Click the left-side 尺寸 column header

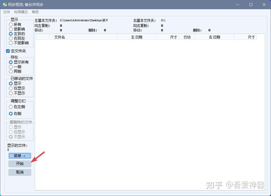click(167, 37)
